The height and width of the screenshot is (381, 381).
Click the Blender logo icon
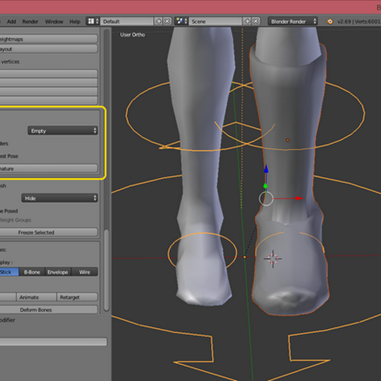tap(330, 21)
